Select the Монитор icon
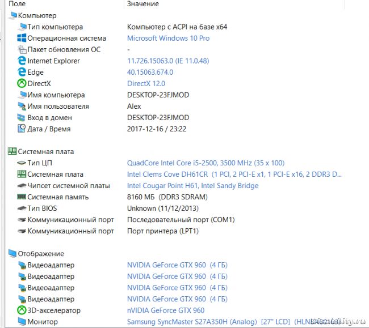The width and height of the screenshot is (369, 328). (x=22, y=322)
